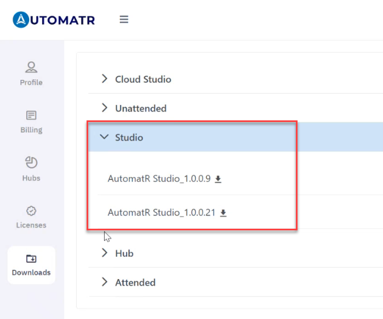This screenshot has width=383, height=319.
Task: Click the Downloads label in sidebar
Action: click(31, 272)
